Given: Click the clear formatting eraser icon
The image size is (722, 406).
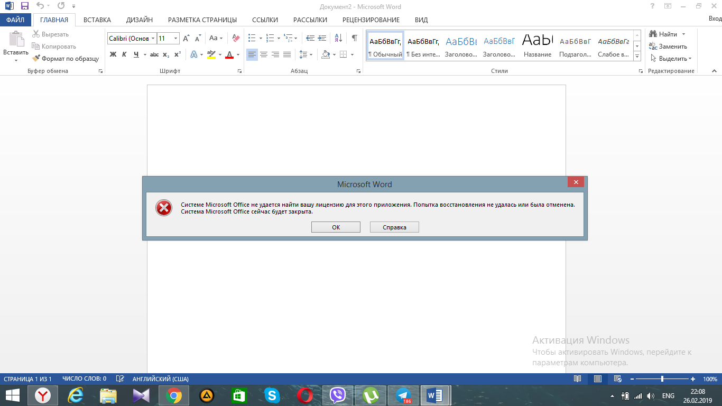Looking at the screenshot, I should pos(236,38).
